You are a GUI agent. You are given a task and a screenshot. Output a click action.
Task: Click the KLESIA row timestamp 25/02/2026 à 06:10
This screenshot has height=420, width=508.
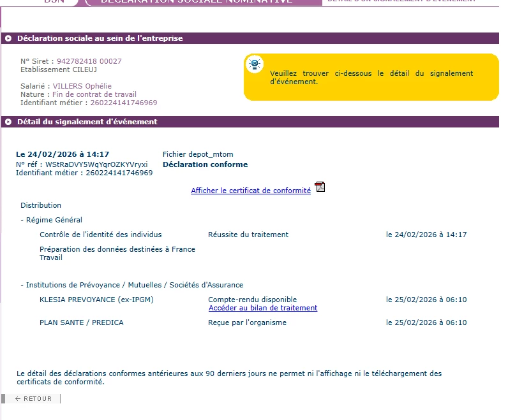pyautogui.click(x=426, y=300)
